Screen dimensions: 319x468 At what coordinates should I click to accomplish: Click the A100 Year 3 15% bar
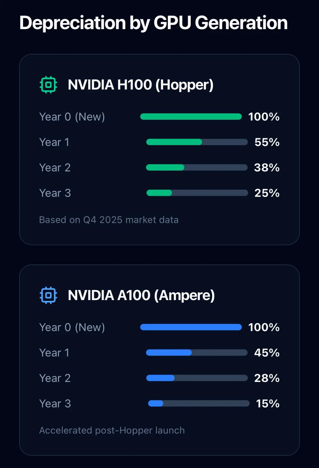tap(199, 404)
